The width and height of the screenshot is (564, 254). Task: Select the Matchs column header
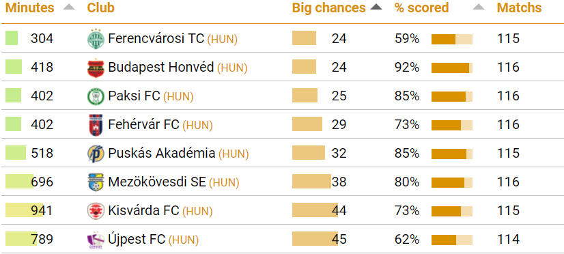[519, 8]
